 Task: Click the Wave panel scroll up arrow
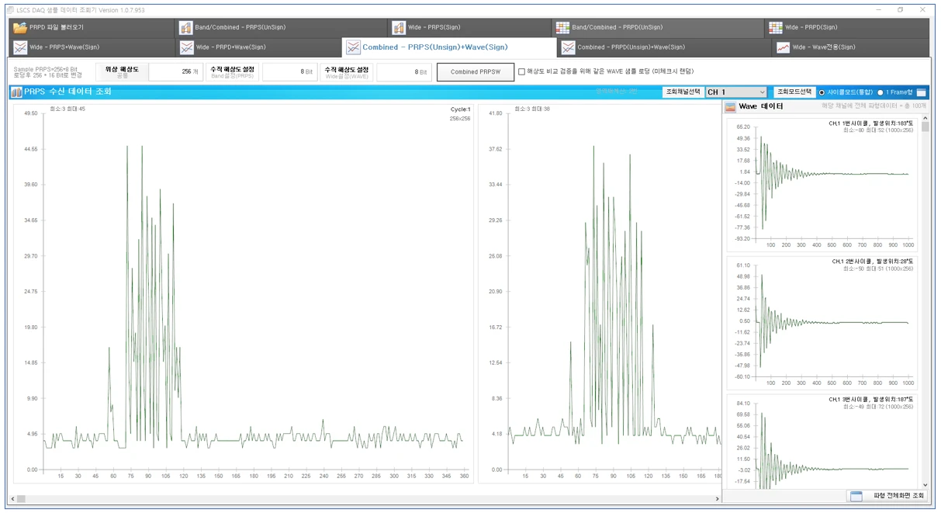(925, 118)
